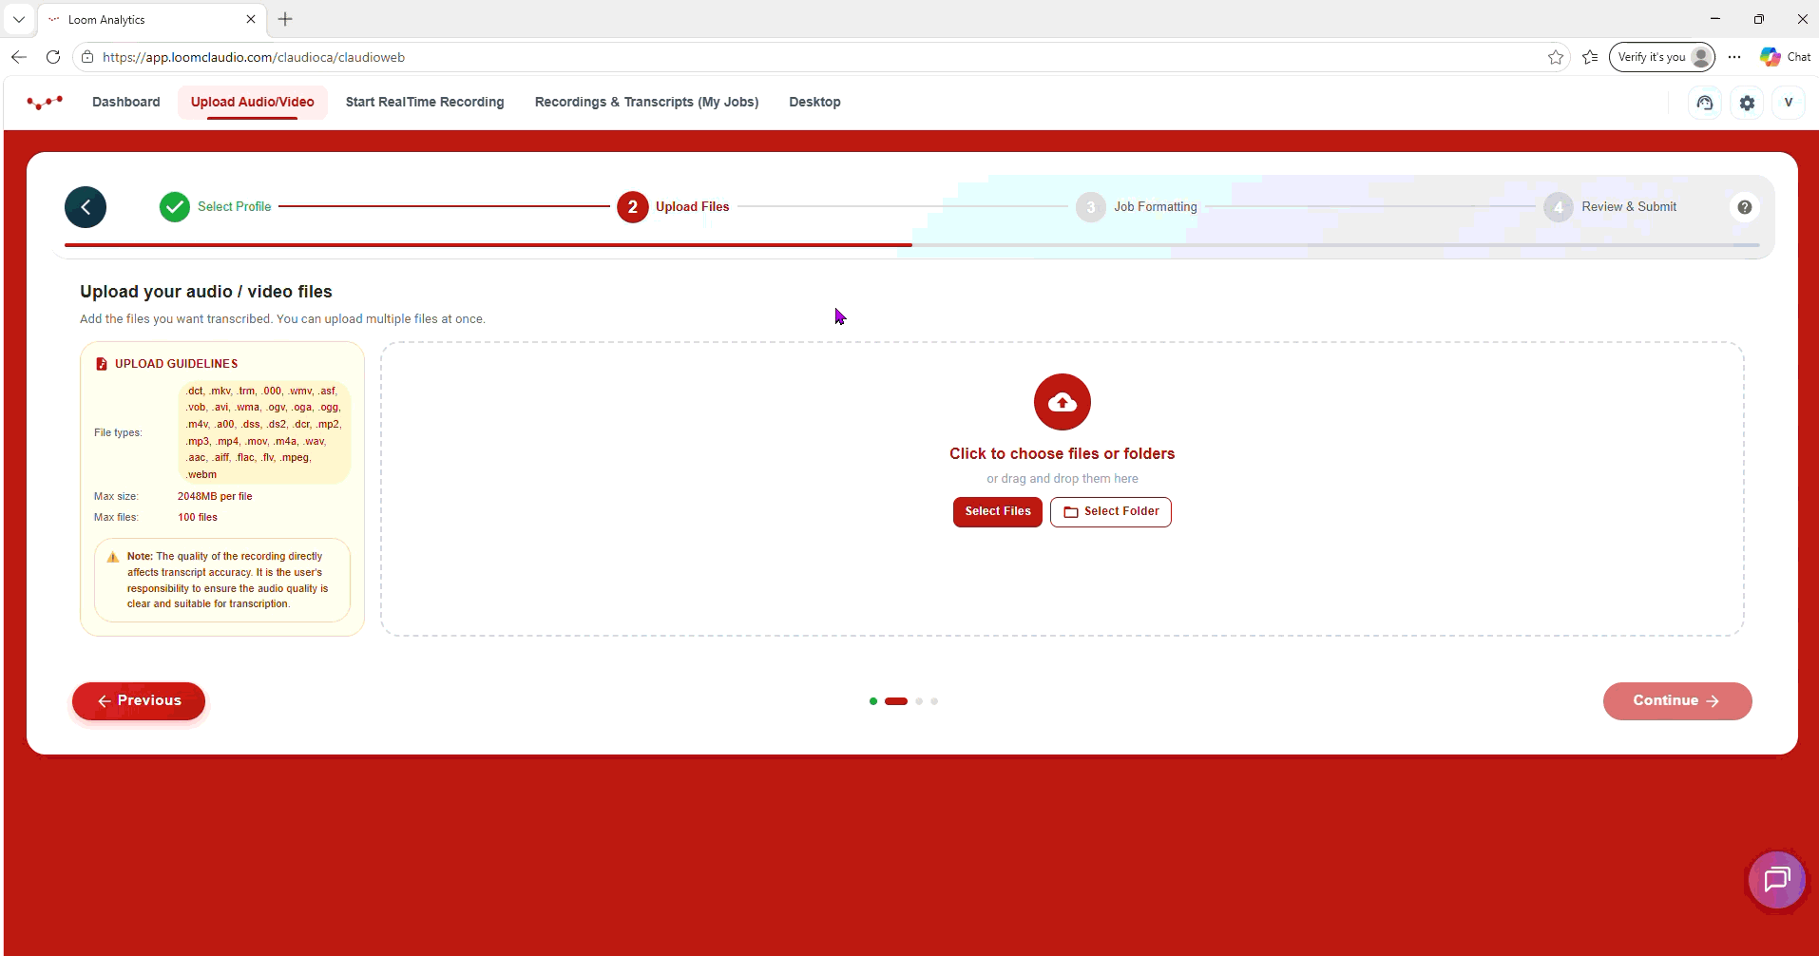The width and height of the screenshot is (1819, 956).
Task: Click the green check step icon
Action: pyautogui.click(x=175, y=207)
